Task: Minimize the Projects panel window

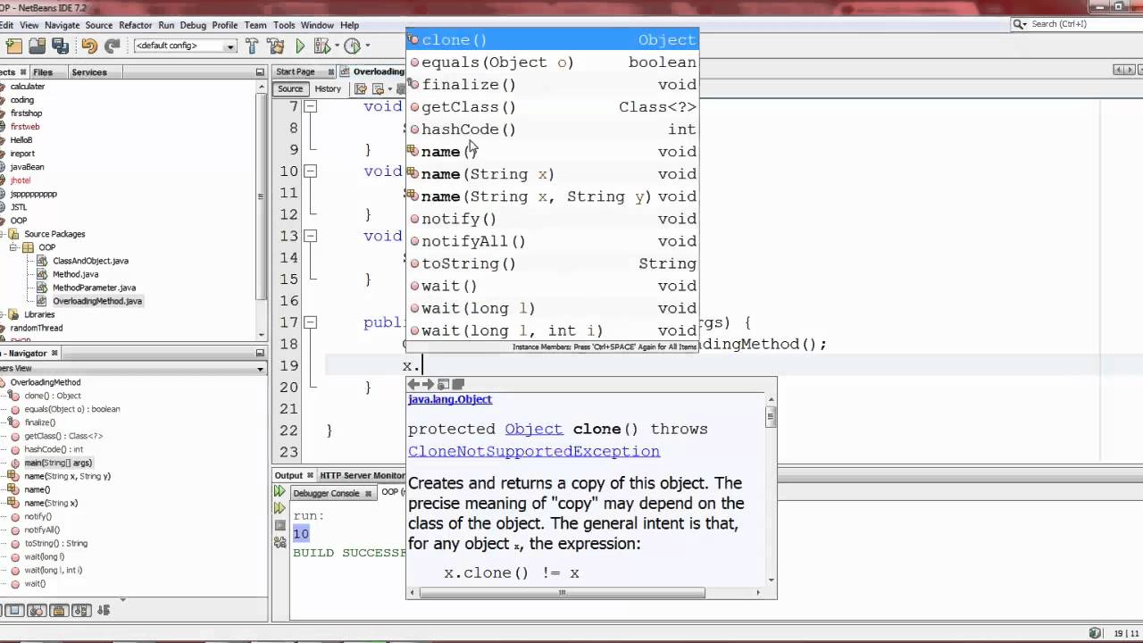Action: [260, 71]
